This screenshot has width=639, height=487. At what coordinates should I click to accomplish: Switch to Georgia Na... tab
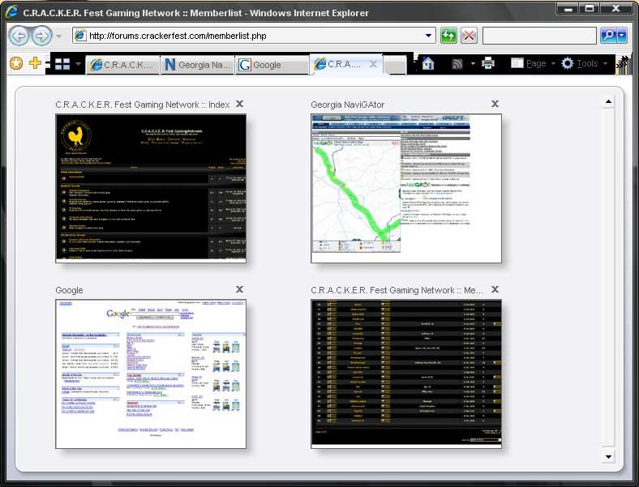[198, 65]
